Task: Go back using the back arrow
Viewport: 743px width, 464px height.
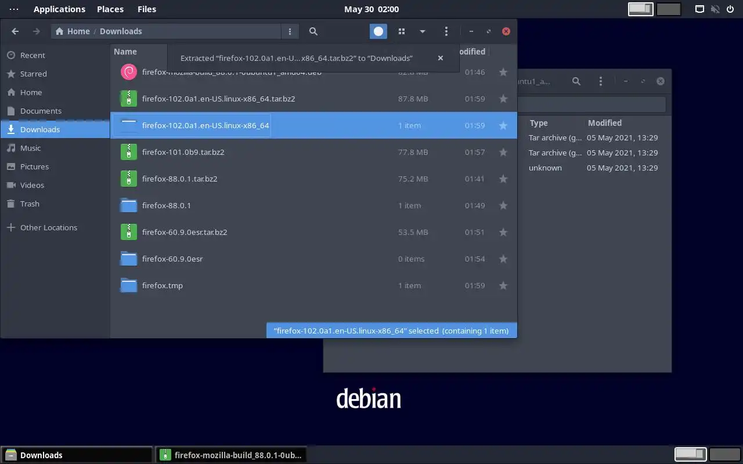Action: (15, 31)
